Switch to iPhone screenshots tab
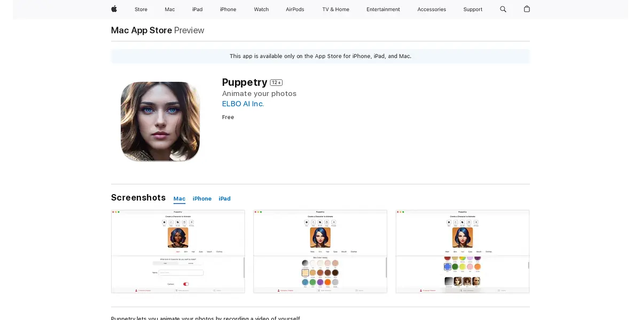The image size is (641, 320). (x=202, y=199)
